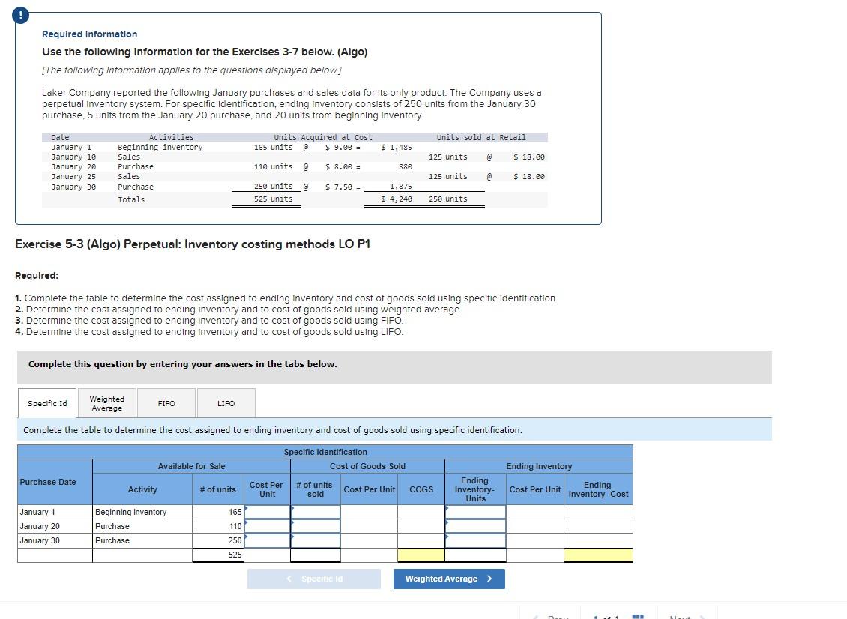Click yellow total Ending Inventory Cost cell
The width and height of the screenshot is (847, 619).
(598, 555)
